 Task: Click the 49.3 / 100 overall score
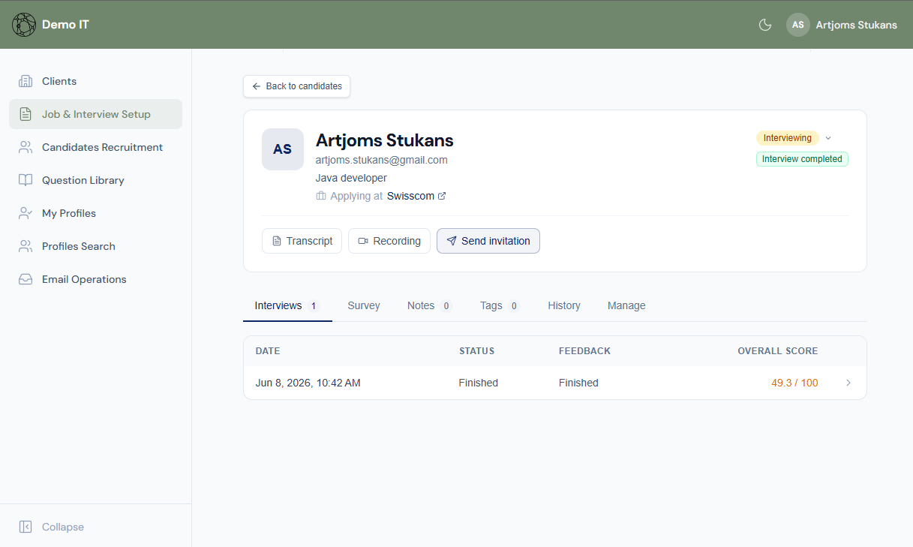[794, 383]
